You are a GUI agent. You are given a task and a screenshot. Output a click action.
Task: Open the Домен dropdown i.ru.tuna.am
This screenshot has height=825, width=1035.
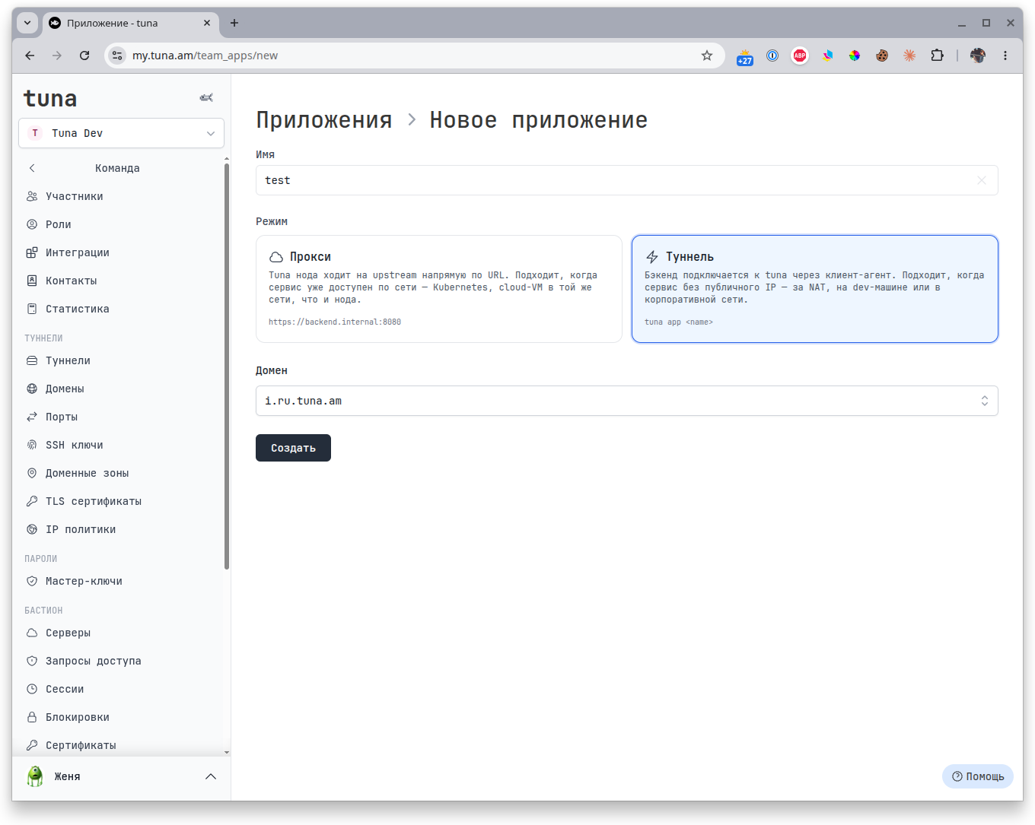click(x=626, y=401)
